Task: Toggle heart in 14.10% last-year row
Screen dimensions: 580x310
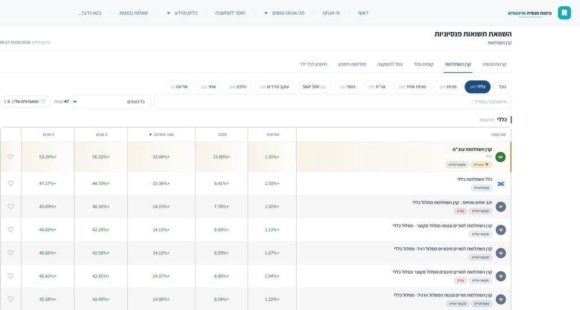Action: (x=11, y=253)
